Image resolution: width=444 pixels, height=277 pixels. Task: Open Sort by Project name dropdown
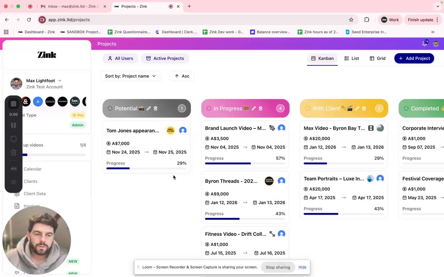[130, 76]
